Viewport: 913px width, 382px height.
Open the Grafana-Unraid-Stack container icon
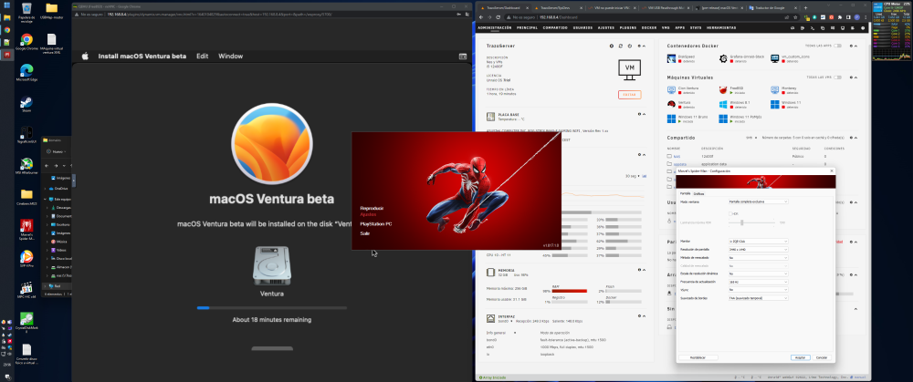point(723,58)
